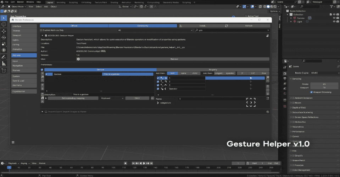Open the Keyboard input type dropdown
The height and width of the screenshot is (177, 340).
112,98
